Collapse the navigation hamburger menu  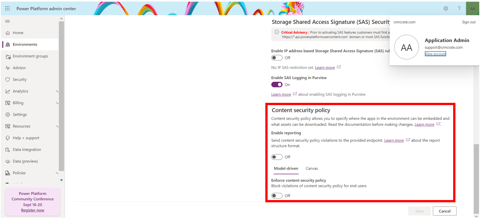(8, 21)
